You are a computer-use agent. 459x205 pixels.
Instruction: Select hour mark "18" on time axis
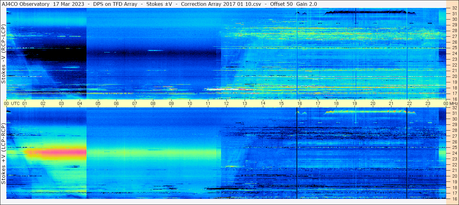click(x=336, y=103)
